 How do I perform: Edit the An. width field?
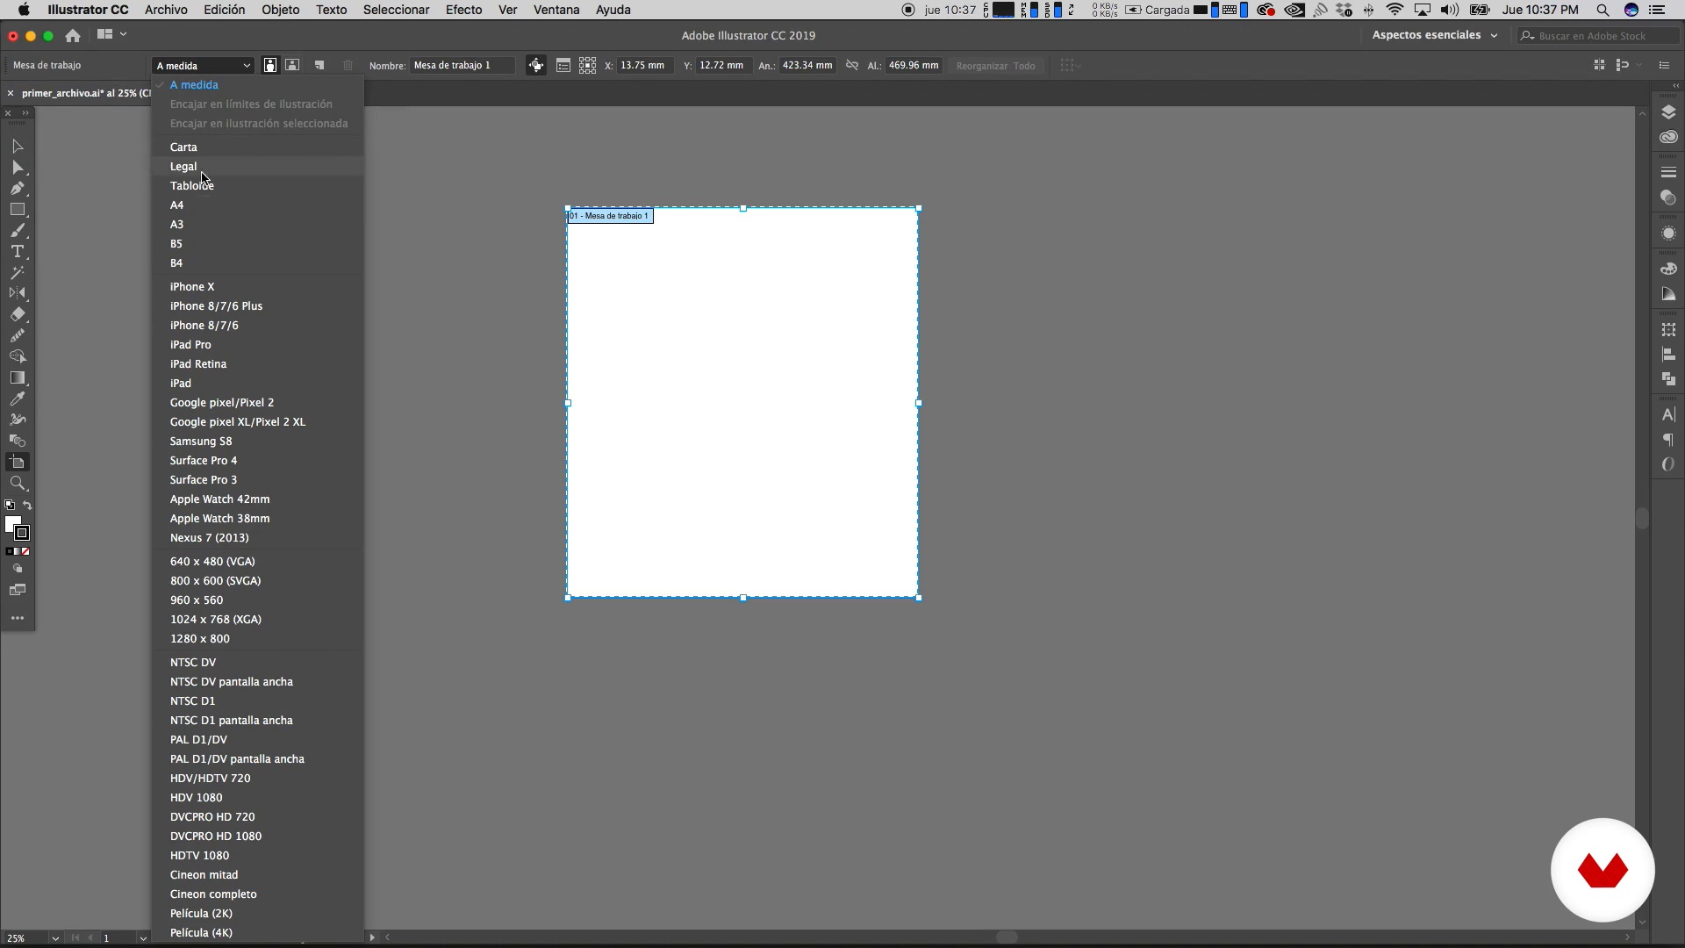pos(807,65)
